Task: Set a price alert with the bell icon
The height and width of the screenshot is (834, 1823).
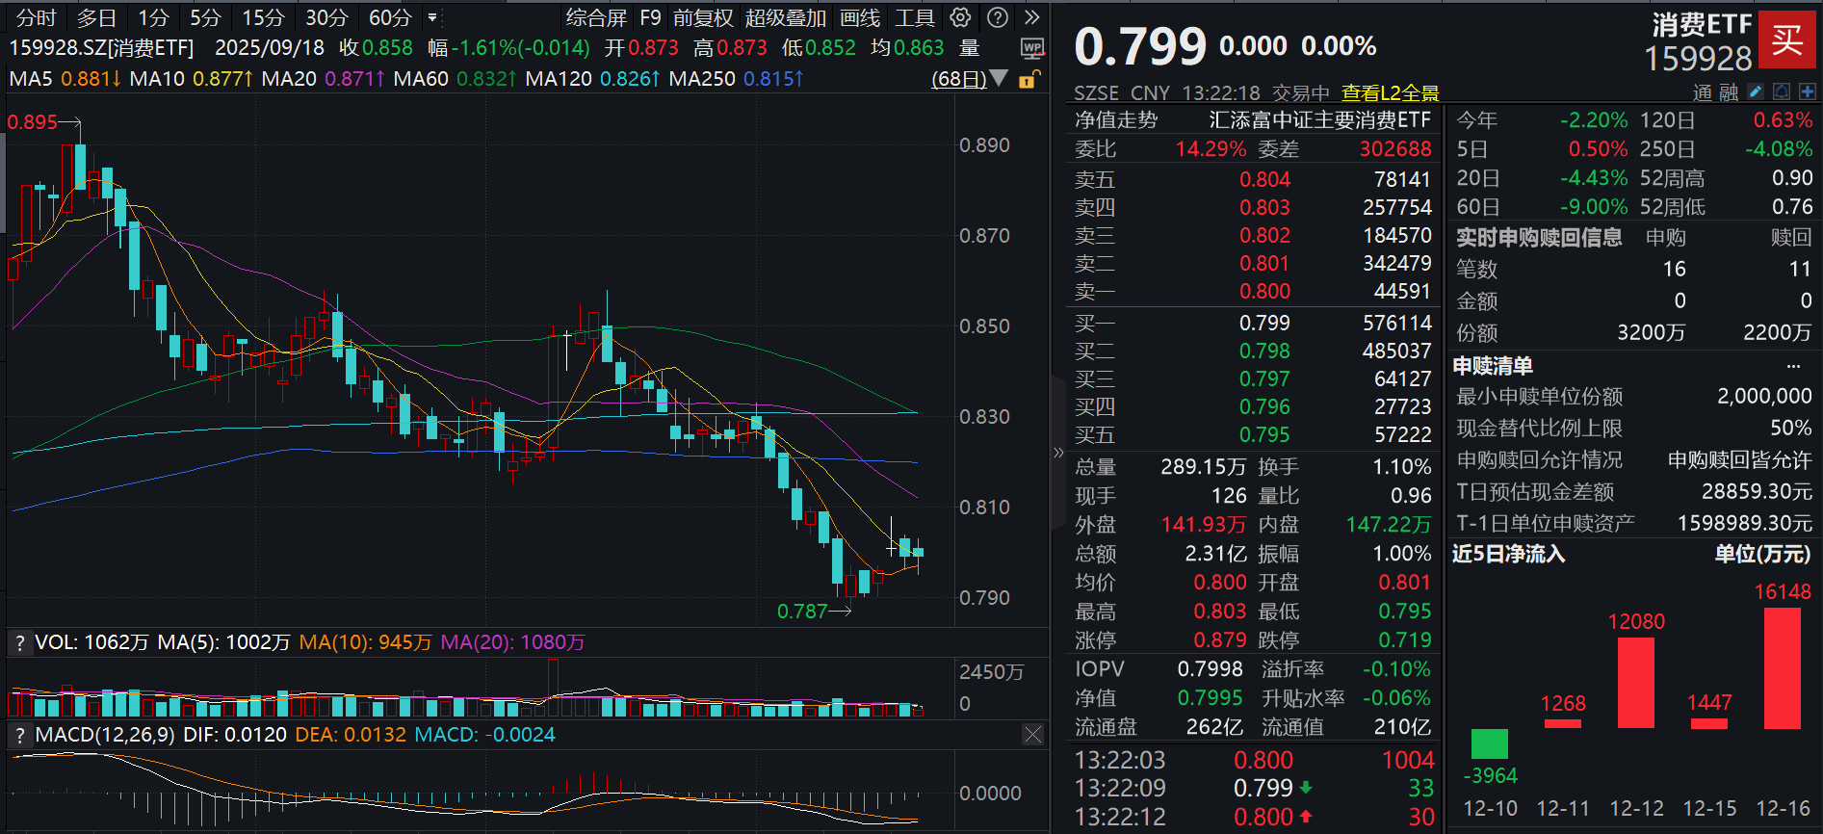Action: pyautogui.click(x=1782, y=91)
